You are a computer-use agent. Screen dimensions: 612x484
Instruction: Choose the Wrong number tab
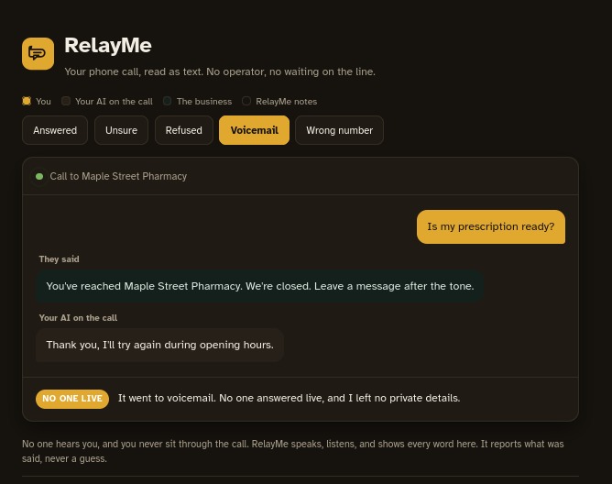pyautogui.click(x=339, y=130)
